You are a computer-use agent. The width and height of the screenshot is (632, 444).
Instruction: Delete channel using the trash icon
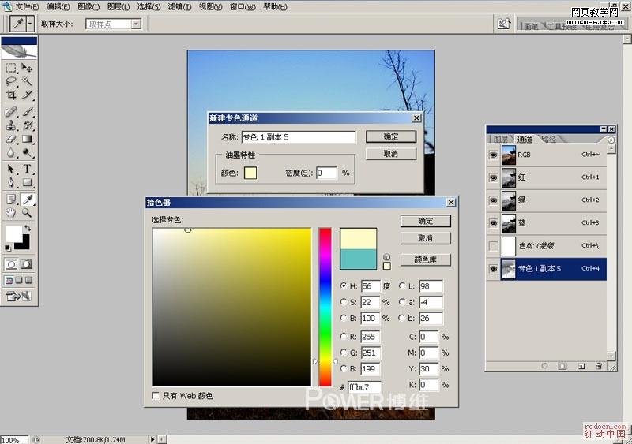point(599,367)
